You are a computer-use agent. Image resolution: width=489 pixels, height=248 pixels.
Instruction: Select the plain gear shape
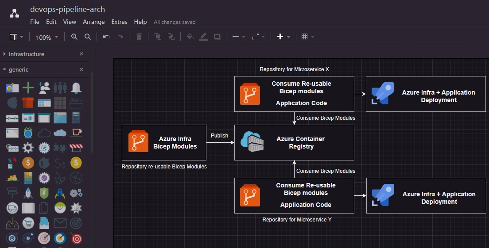(x=28, y=148)
